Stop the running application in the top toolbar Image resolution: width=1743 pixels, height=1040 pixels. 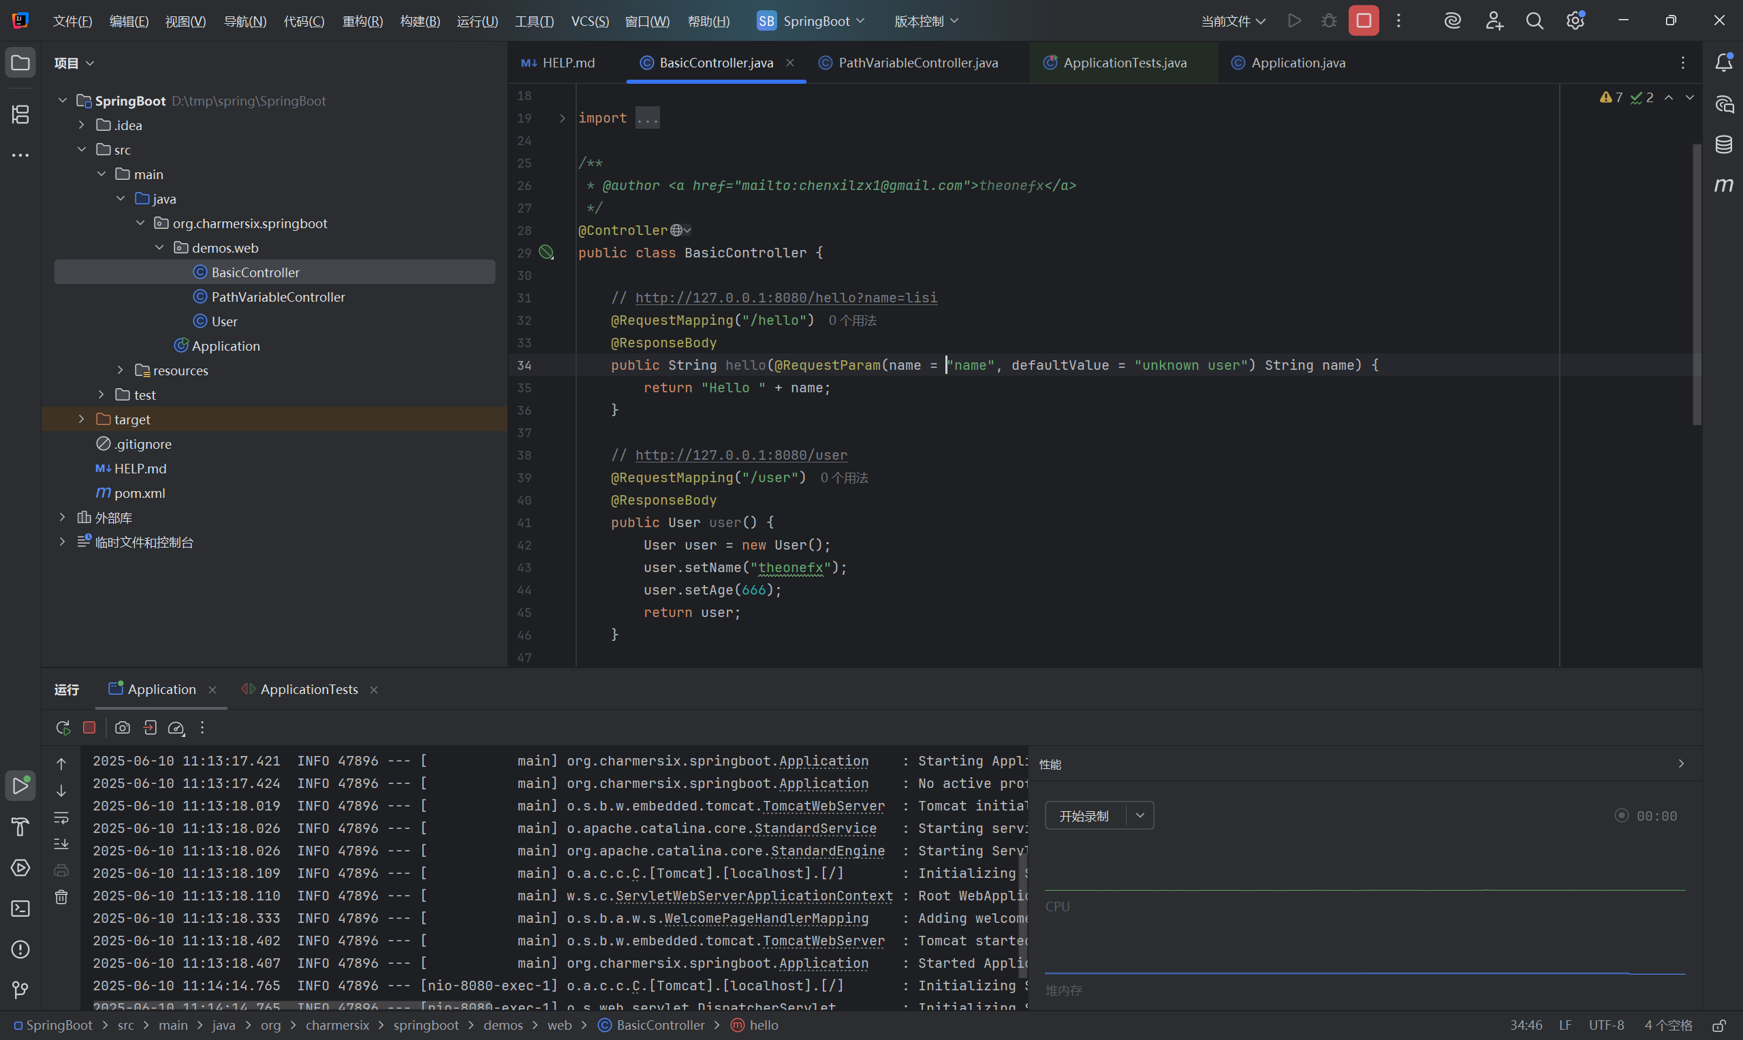pos(1362,21)
